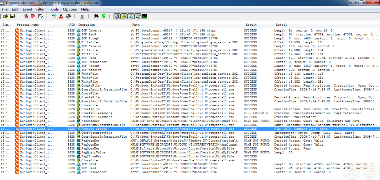Image resolution: width=380 pixels, height=180 pixels.
Task: Open the Process Tree toolbar icon
Action: pyautogui.click(x=82, y=16)
